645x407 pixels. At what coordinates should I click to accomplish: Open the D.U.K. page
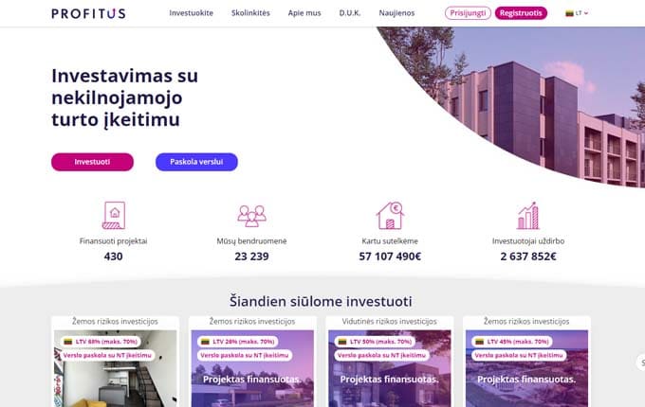pos(350,13)
